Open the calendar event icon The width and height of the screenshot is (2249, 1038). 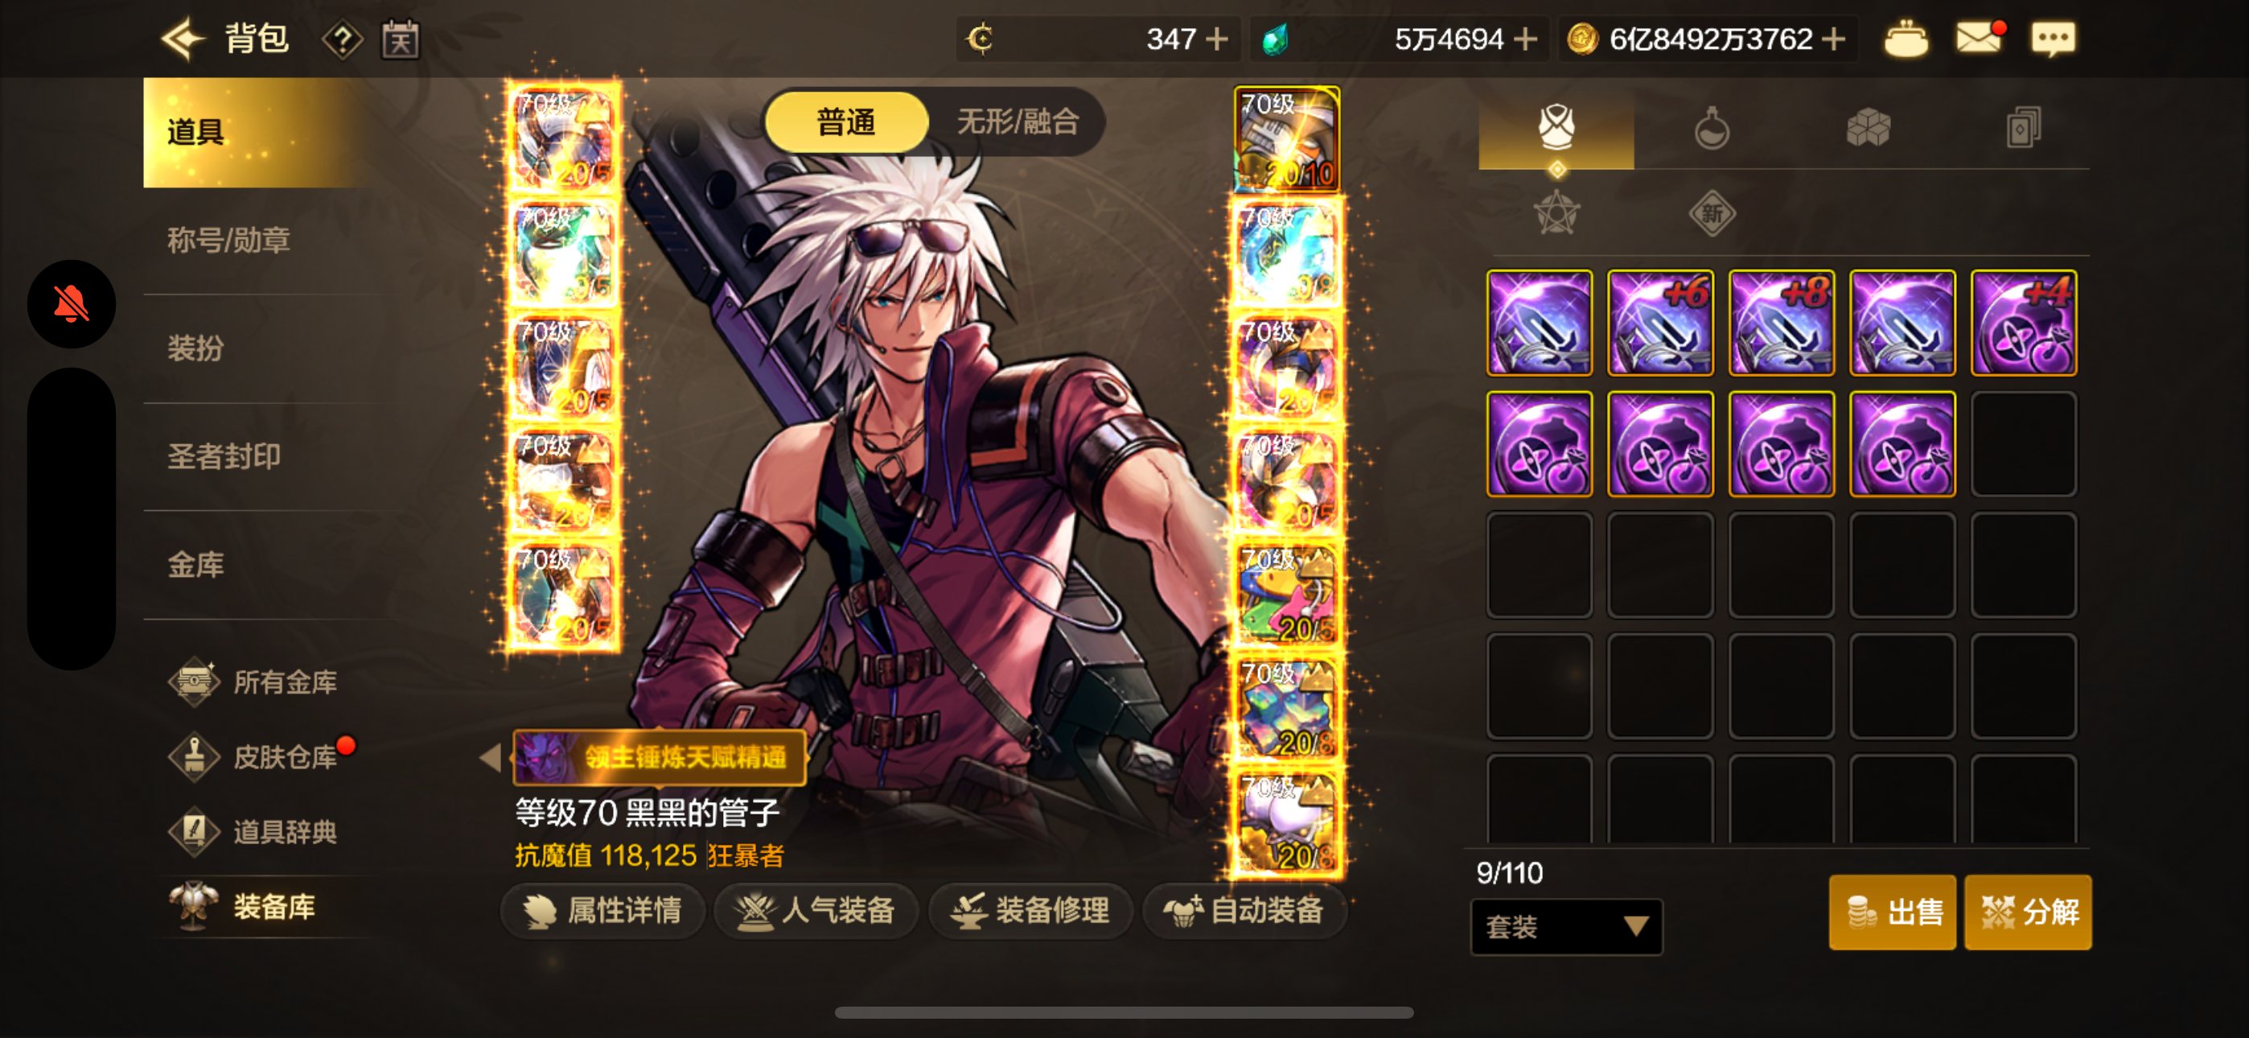[x=401, y=40]
